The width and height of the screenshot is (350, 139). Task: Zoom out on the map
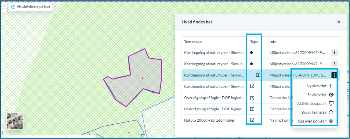5,10
